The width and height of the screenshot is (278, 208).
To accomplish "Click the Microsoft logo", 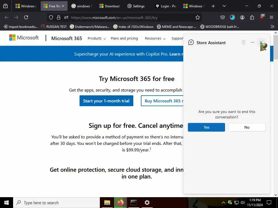I will click(24, 37).
